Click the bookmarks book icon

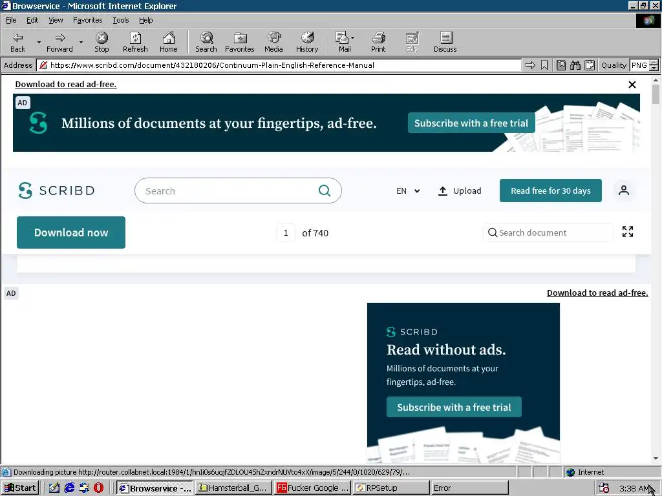[x=561, y=65]
